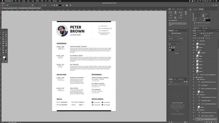Select the Horizontal Type tool
The height and width of the screenshot is (123, 219).
click(6, 48)
